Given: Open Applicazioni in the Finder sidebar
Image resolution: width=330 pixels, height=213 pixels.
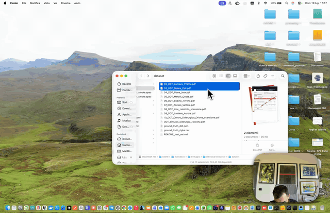Looking at the screenshot, I should click(125, 115).
